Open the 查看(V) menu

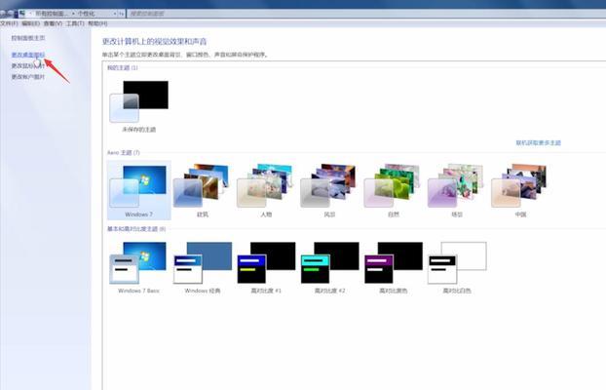point(53,23)
